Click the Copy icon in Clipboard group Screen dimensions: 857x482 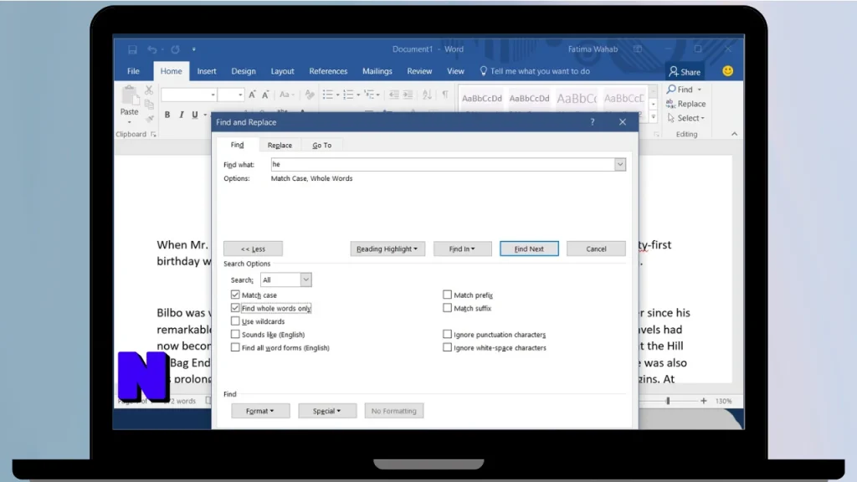(x=149, y=105)
